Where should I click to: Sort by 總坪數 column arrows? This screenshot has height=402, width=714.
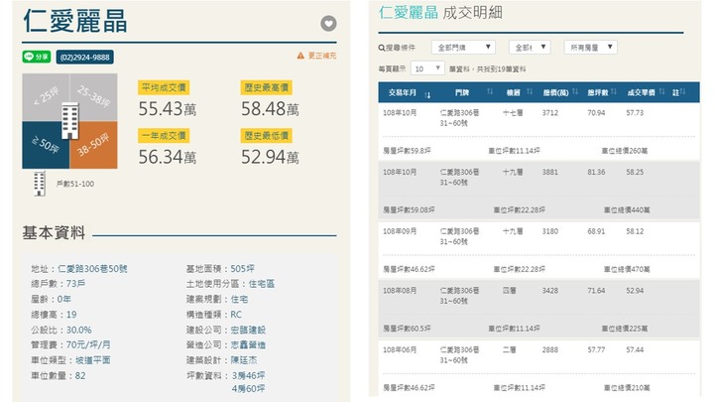[614, 91]
